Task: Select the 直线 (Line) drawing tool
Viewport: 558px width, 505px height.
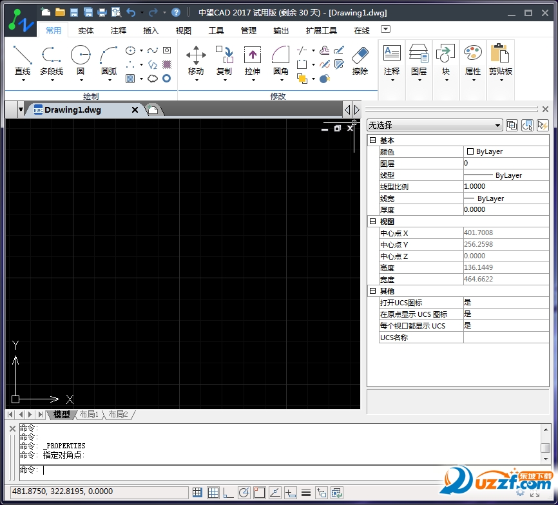Action: [23, 56]
